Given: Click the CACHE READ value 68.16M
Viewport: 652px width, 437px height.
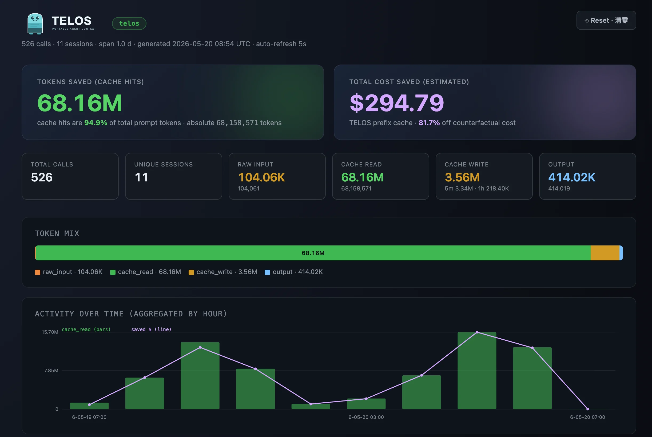Looking at the screenshot, I should 362,177.
